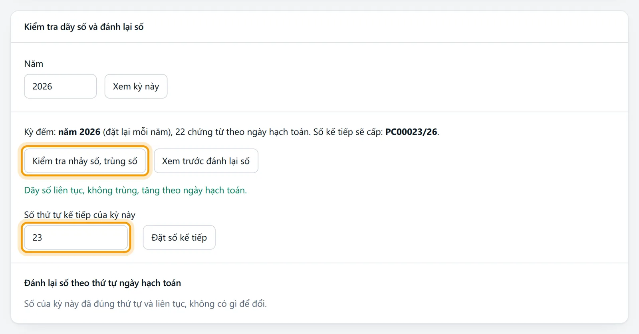Click Kiểm tra nhảy số, trùng số button
The image size is (639, 334).
point(85,161)
